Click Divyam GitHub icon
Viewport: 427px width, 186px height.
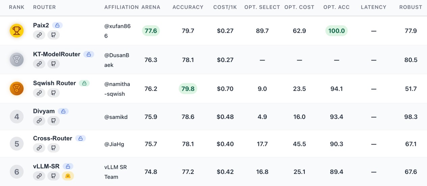pyautogui.click(x=53, y=121)
